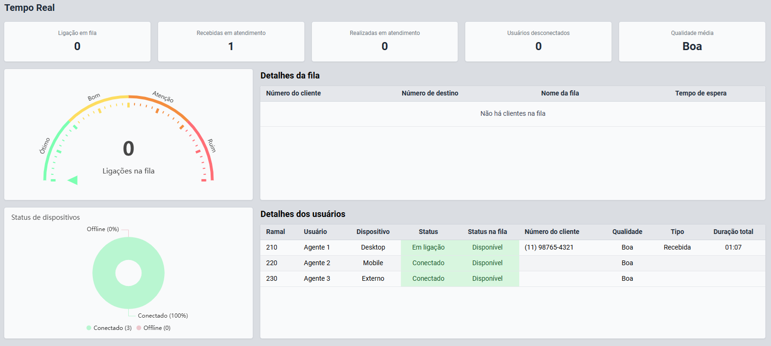The width and height of the screenshot is (771, 346).
Task: Sort by the Duração total column
Action: click(x=733, y=232)
